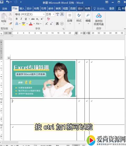126x146 pixels.
Task: Select the Excel专项特训 banner image
Action: 44,79
